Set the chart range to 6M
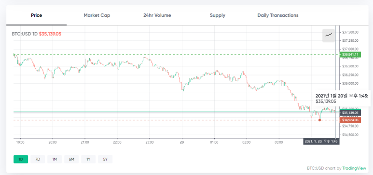 (71, 159)
